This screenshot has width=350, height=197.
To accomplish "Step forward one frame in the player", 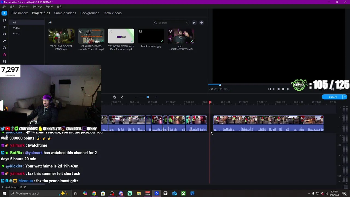I will click(x=283, y=89).
